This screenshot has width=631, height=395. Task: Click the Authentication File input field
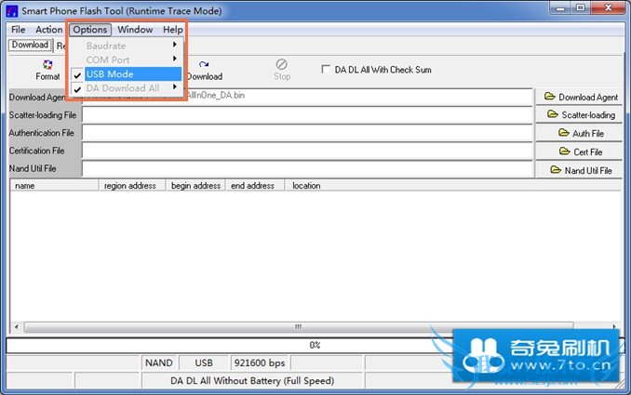click(x=307, y=133)
